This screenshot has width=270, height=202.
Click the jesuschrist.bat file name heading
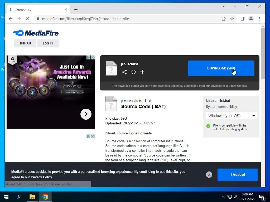pos(136,101)
